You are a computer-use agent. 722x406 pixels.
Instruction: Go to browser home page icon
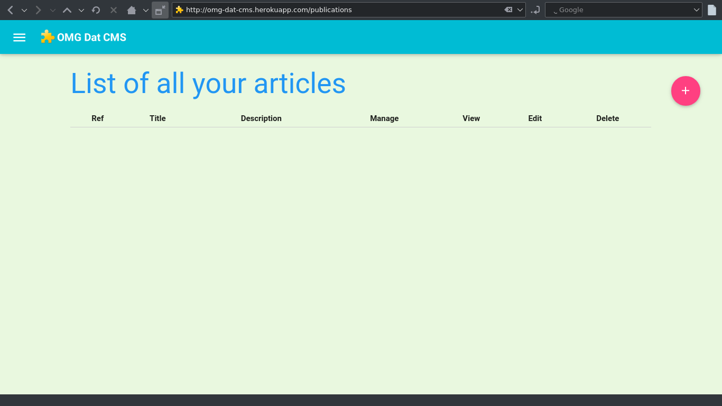[x=132, y=10]
